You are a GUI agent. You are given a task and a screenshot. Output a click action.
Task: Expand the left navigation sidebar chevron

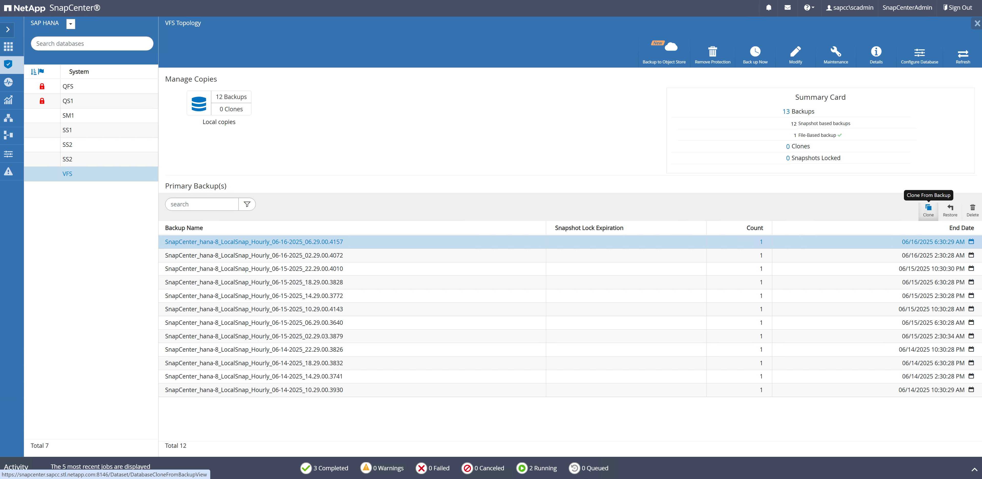[x=8, y=29]
